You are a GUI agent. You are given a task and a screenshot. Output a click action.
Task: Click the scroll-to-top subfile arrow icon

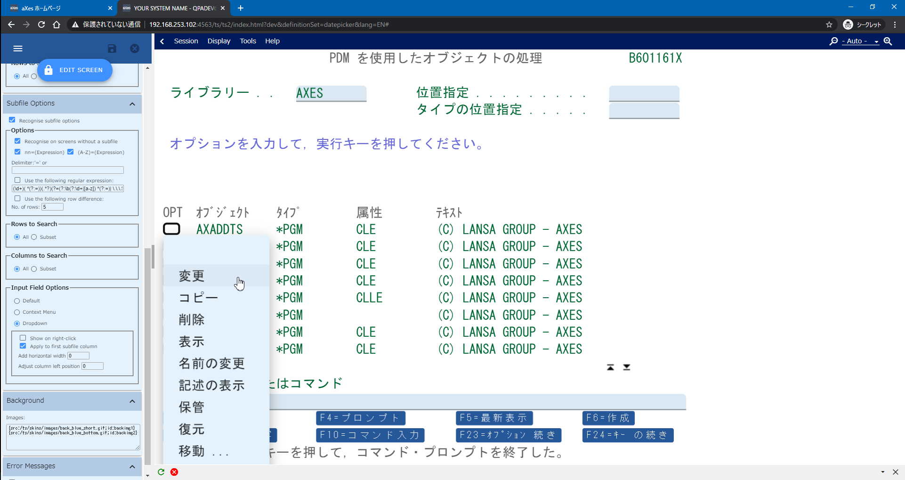click(x=610, y=367)
